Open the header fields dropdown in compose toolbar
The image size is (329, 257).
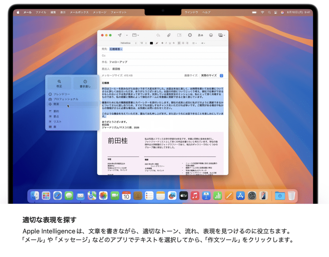135,35
